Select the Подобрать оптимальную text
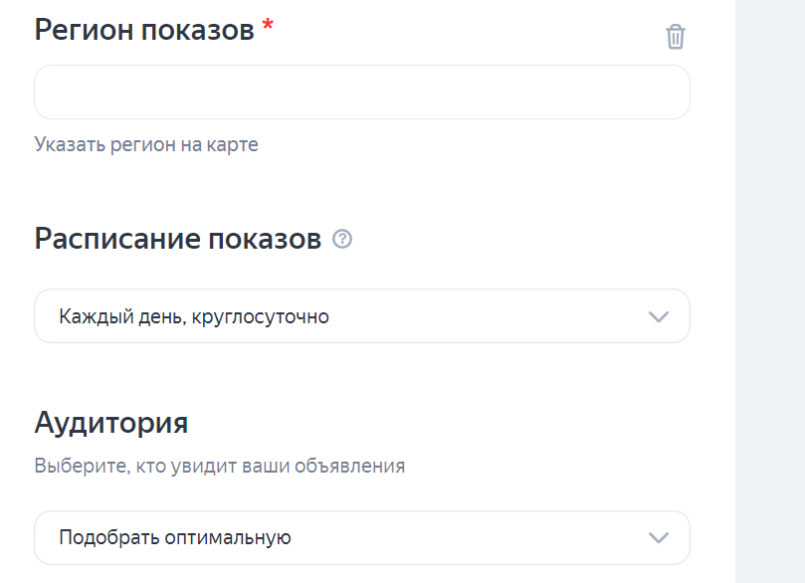805x583 pixels. click(x=175, y=538)
